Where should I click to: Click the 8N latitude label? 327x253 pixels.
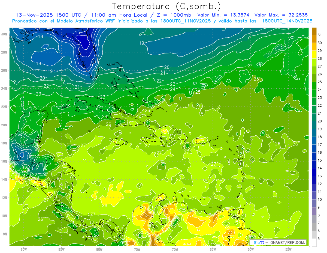coord(5,234)
